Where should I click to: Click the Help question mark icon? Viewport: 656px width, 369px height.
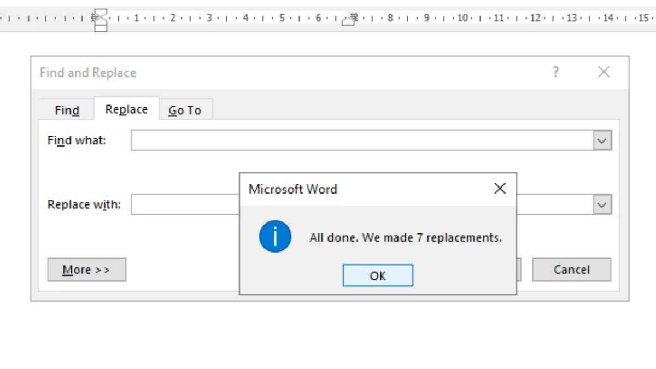click(x=556, y=72)
